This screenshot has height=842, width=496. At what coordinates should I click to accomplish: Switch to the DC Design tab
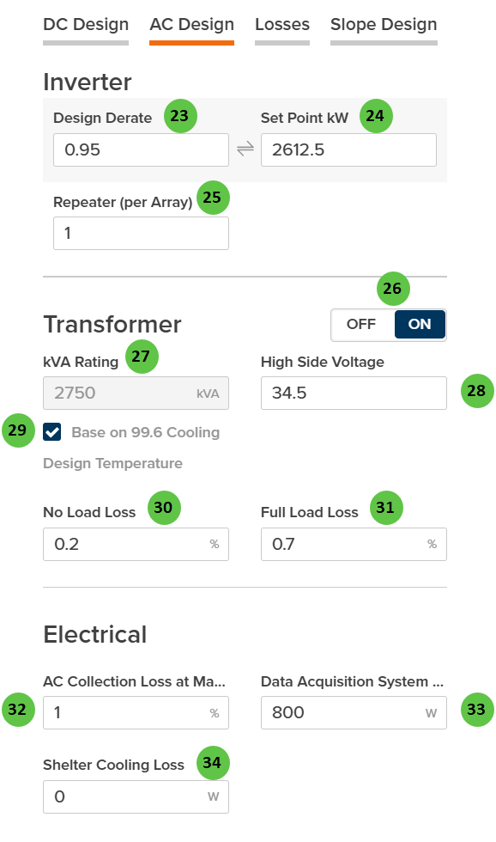pyautogui.click(x=85, y=25)
